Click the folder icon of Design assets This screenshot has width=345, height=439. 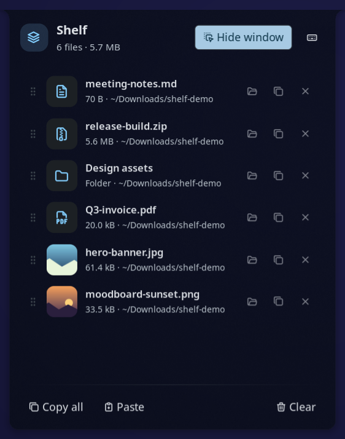[x=62, y=176]
